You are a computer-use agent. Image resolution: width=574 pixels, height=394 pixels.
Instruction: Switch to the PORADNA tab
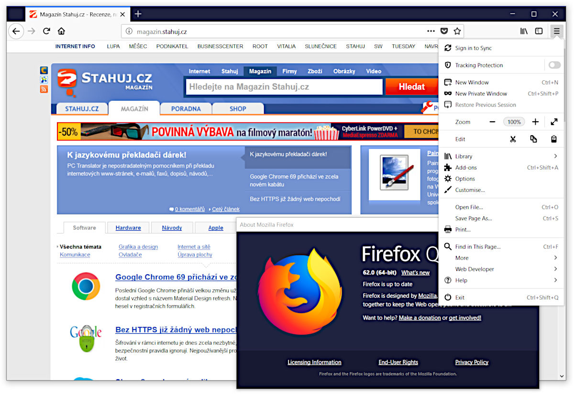click(x=186, y=108)
